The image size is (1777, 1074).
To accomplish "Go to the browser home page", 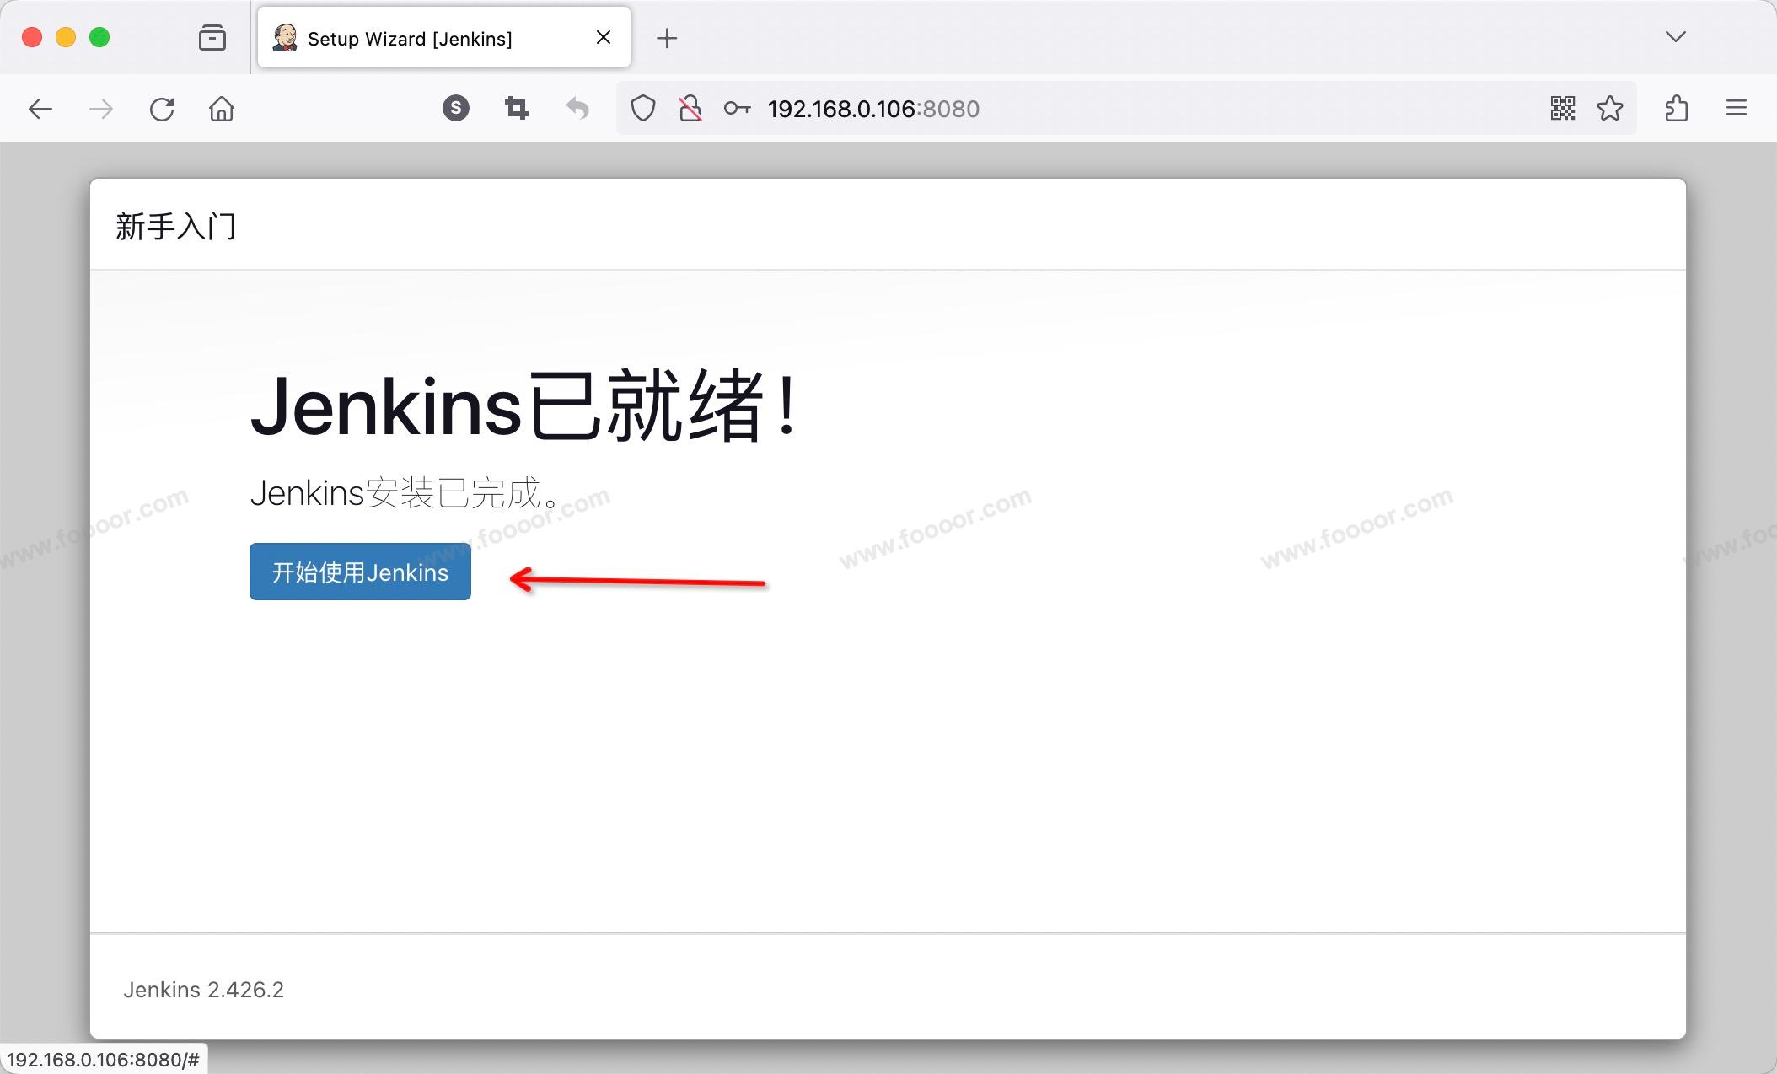I will (222, 109).
